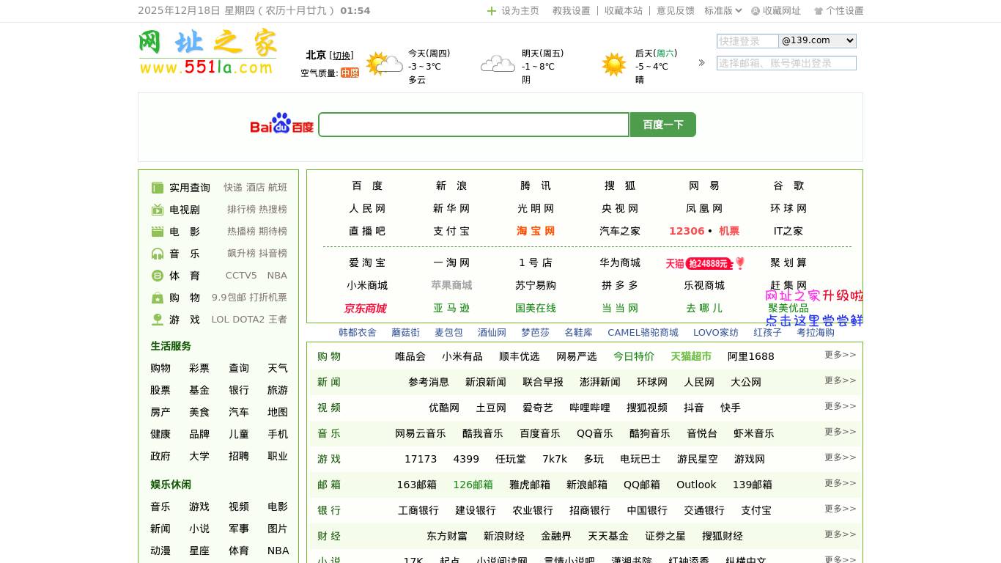Viewport: 1001px width, 563px height.
Task: Click the orange 中度 air quality badge
Action: 350,73
